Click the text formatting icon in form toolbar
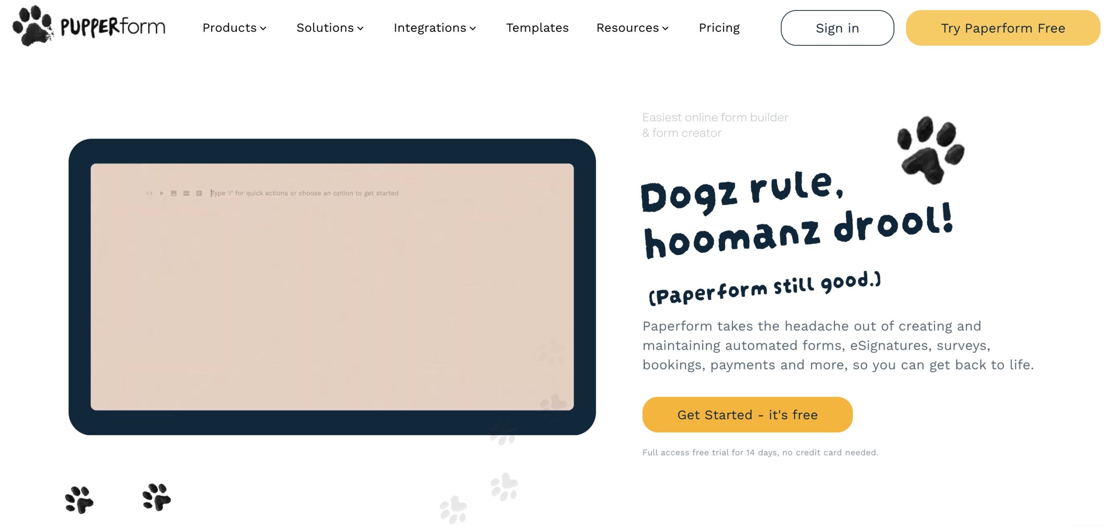This screenshot has width=1116, height=527. pyautogui.click(x=187, y=193)
